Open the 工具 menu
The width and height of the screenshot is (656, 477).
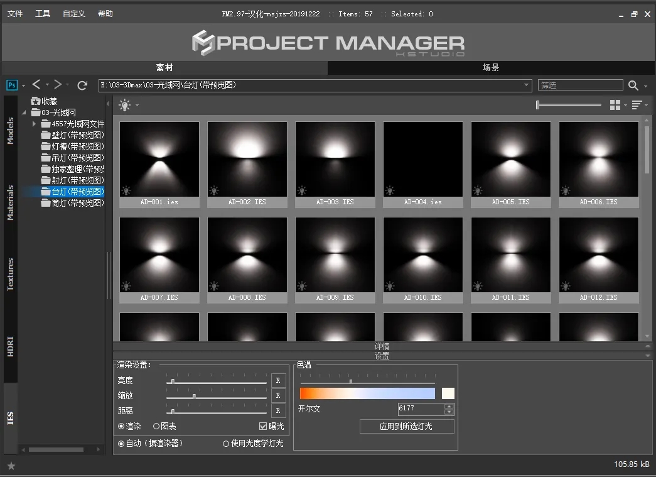[x=43, y=14]
